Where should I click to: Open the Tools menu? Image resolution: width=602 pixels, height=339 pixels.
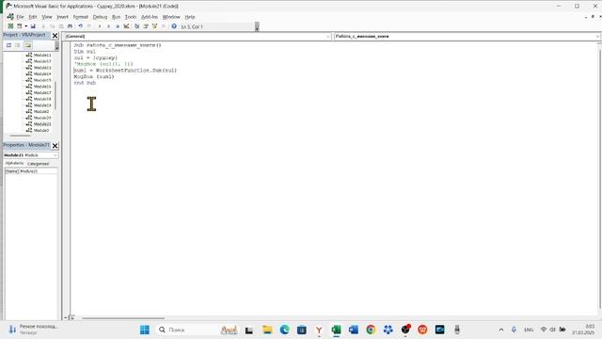131,17
